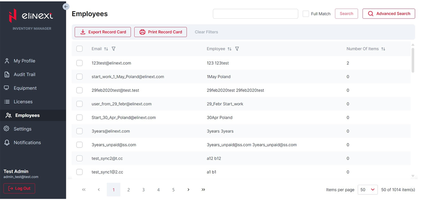The width and height of the screenshot is (422, 200).
Task: Click email 'test_sync1@2.cc'
Action: 107,172
